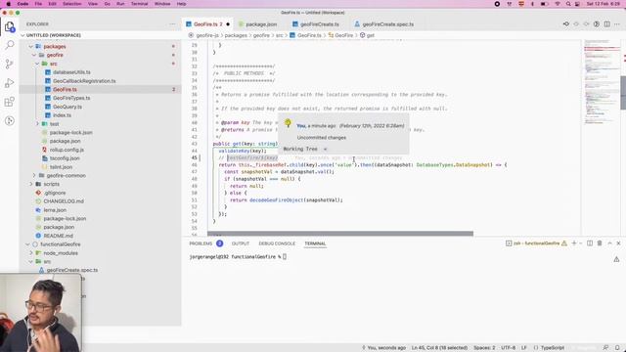Screen dimensions: 626x352
Task: Open the OUTPUT panel tab
Action: point(241,243)
